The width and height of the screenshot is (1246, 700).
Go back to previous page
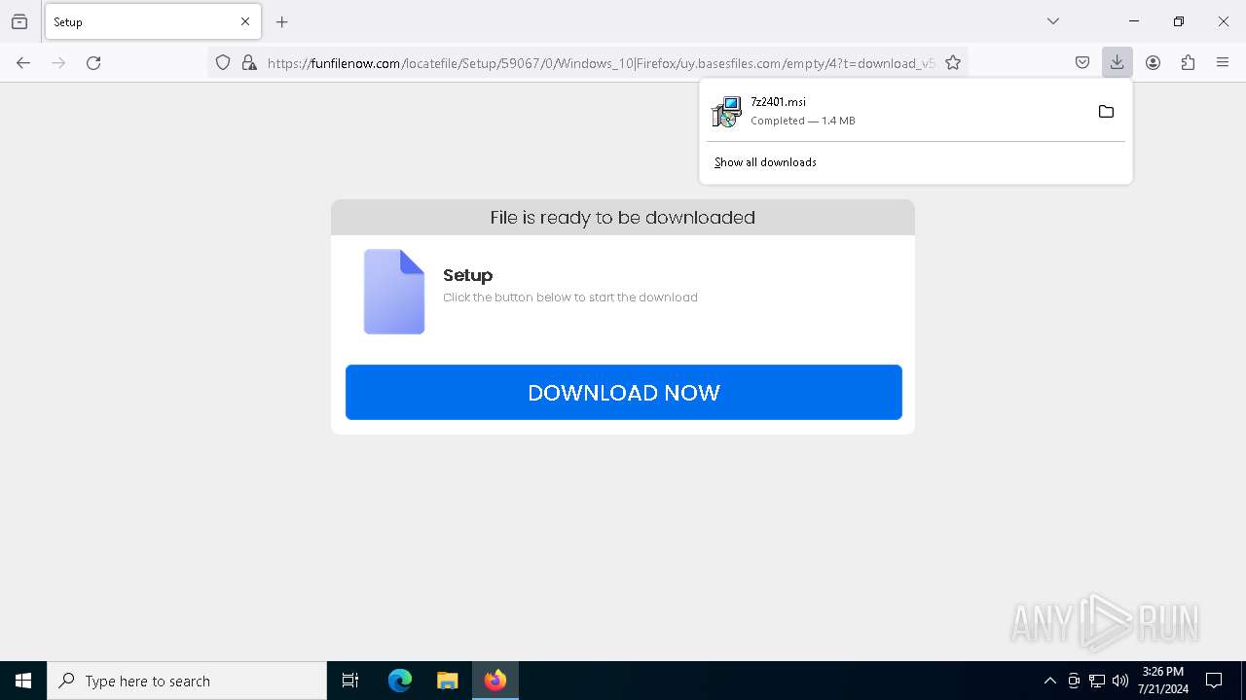[x=23, y=63]
